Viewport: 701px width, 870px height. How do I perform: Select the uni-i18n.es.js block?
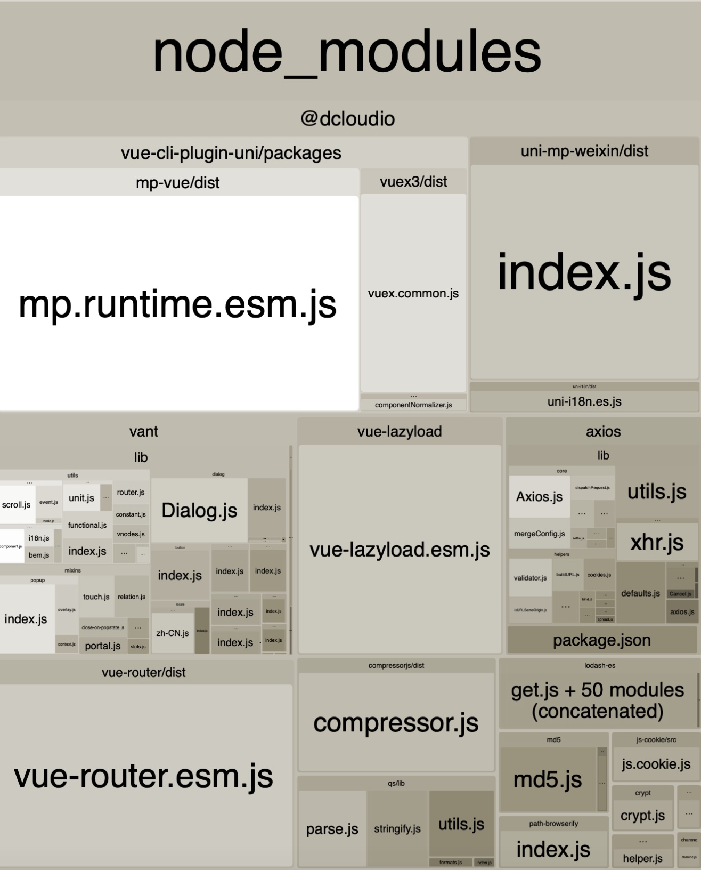click(x=584, y=401)
